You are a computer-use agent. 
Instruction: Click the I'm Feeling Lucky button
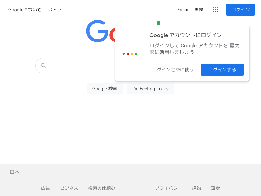(x=150, y=89)
